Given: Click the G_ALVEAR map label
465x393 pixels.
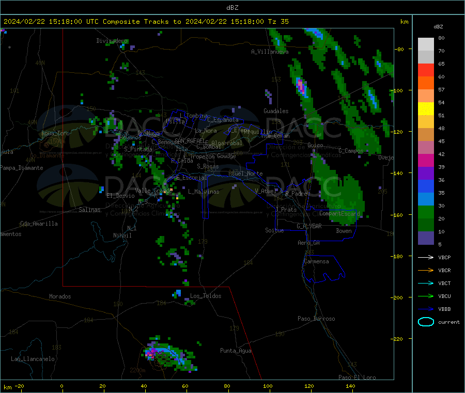Looking at the screenshot, I should 309,226.
